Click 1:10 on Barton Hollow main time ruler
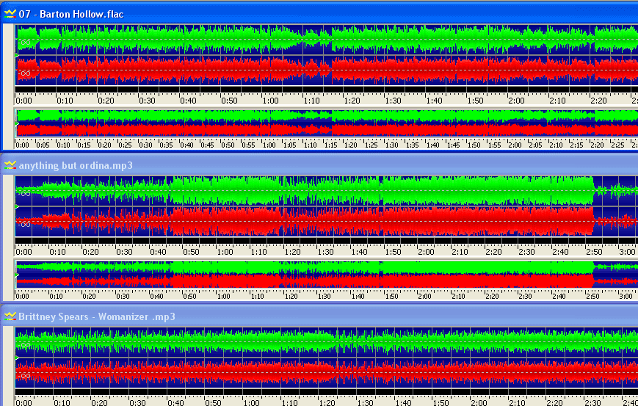Image resolution: width=638 pixels, height=406 pixels. click(x=311, y=101)
